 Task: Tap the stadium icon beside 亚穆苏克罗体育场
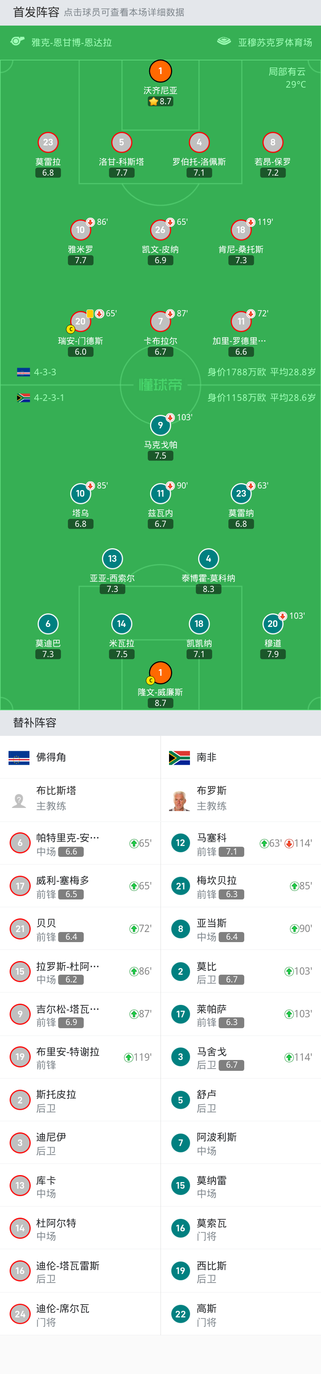pos(224,41)
